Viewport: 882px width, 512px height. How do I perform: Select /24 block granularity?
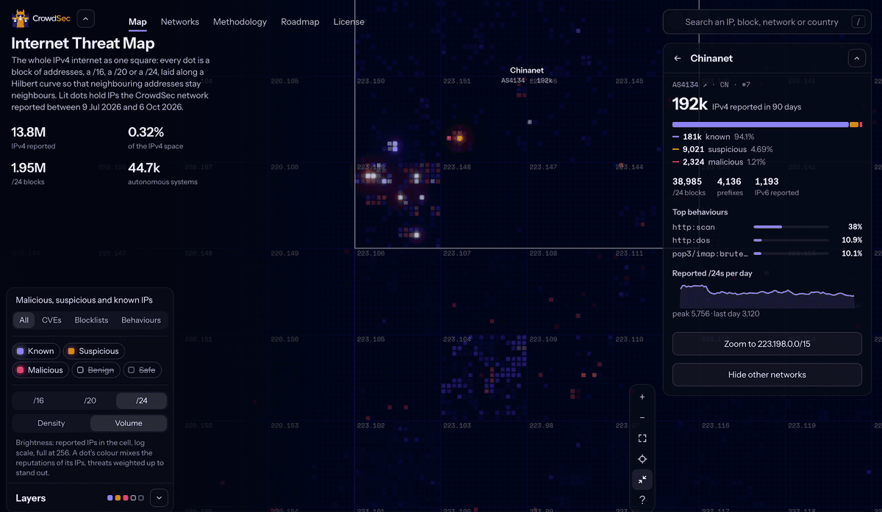[x=142, y=401]
